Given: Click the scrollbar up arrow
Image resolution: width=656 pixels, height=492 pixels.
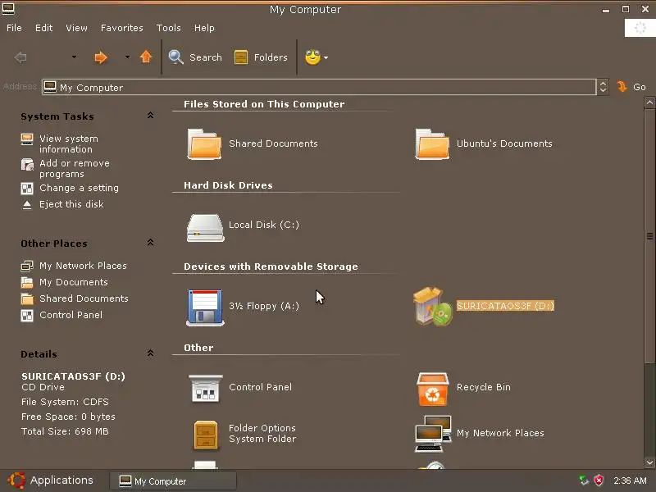Looking at the screenshot, I should click(649, 102).
